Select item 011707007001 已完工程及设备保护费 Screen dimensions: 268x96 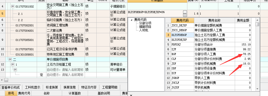point(25,50)
